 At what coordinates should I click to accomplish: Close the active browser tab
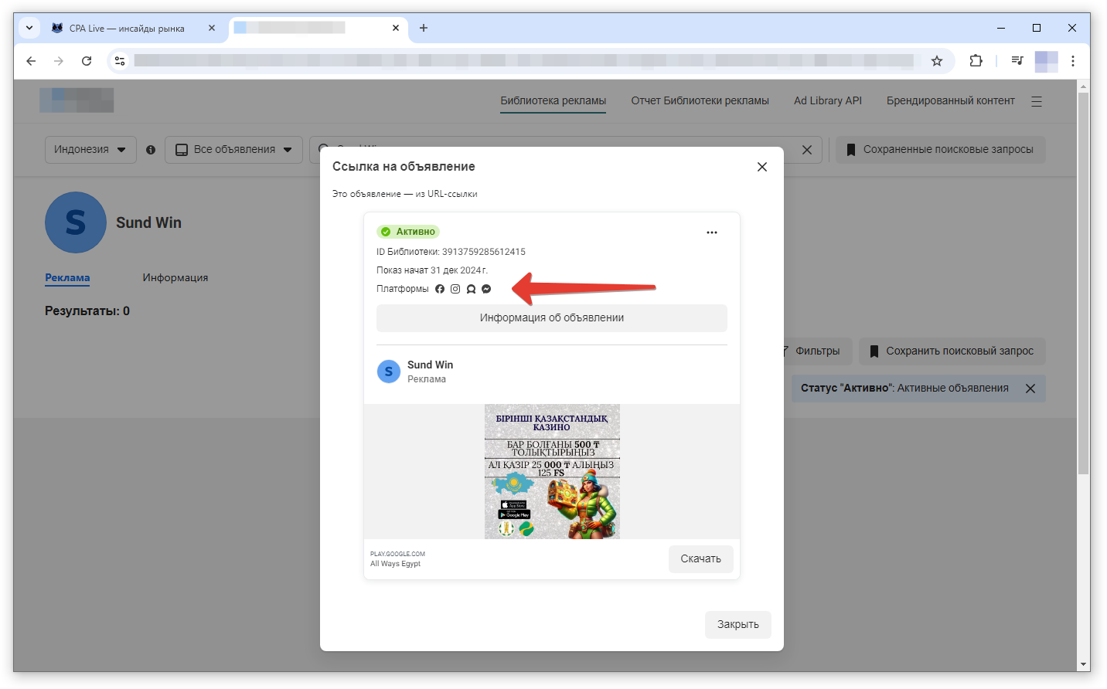(396, 28)
